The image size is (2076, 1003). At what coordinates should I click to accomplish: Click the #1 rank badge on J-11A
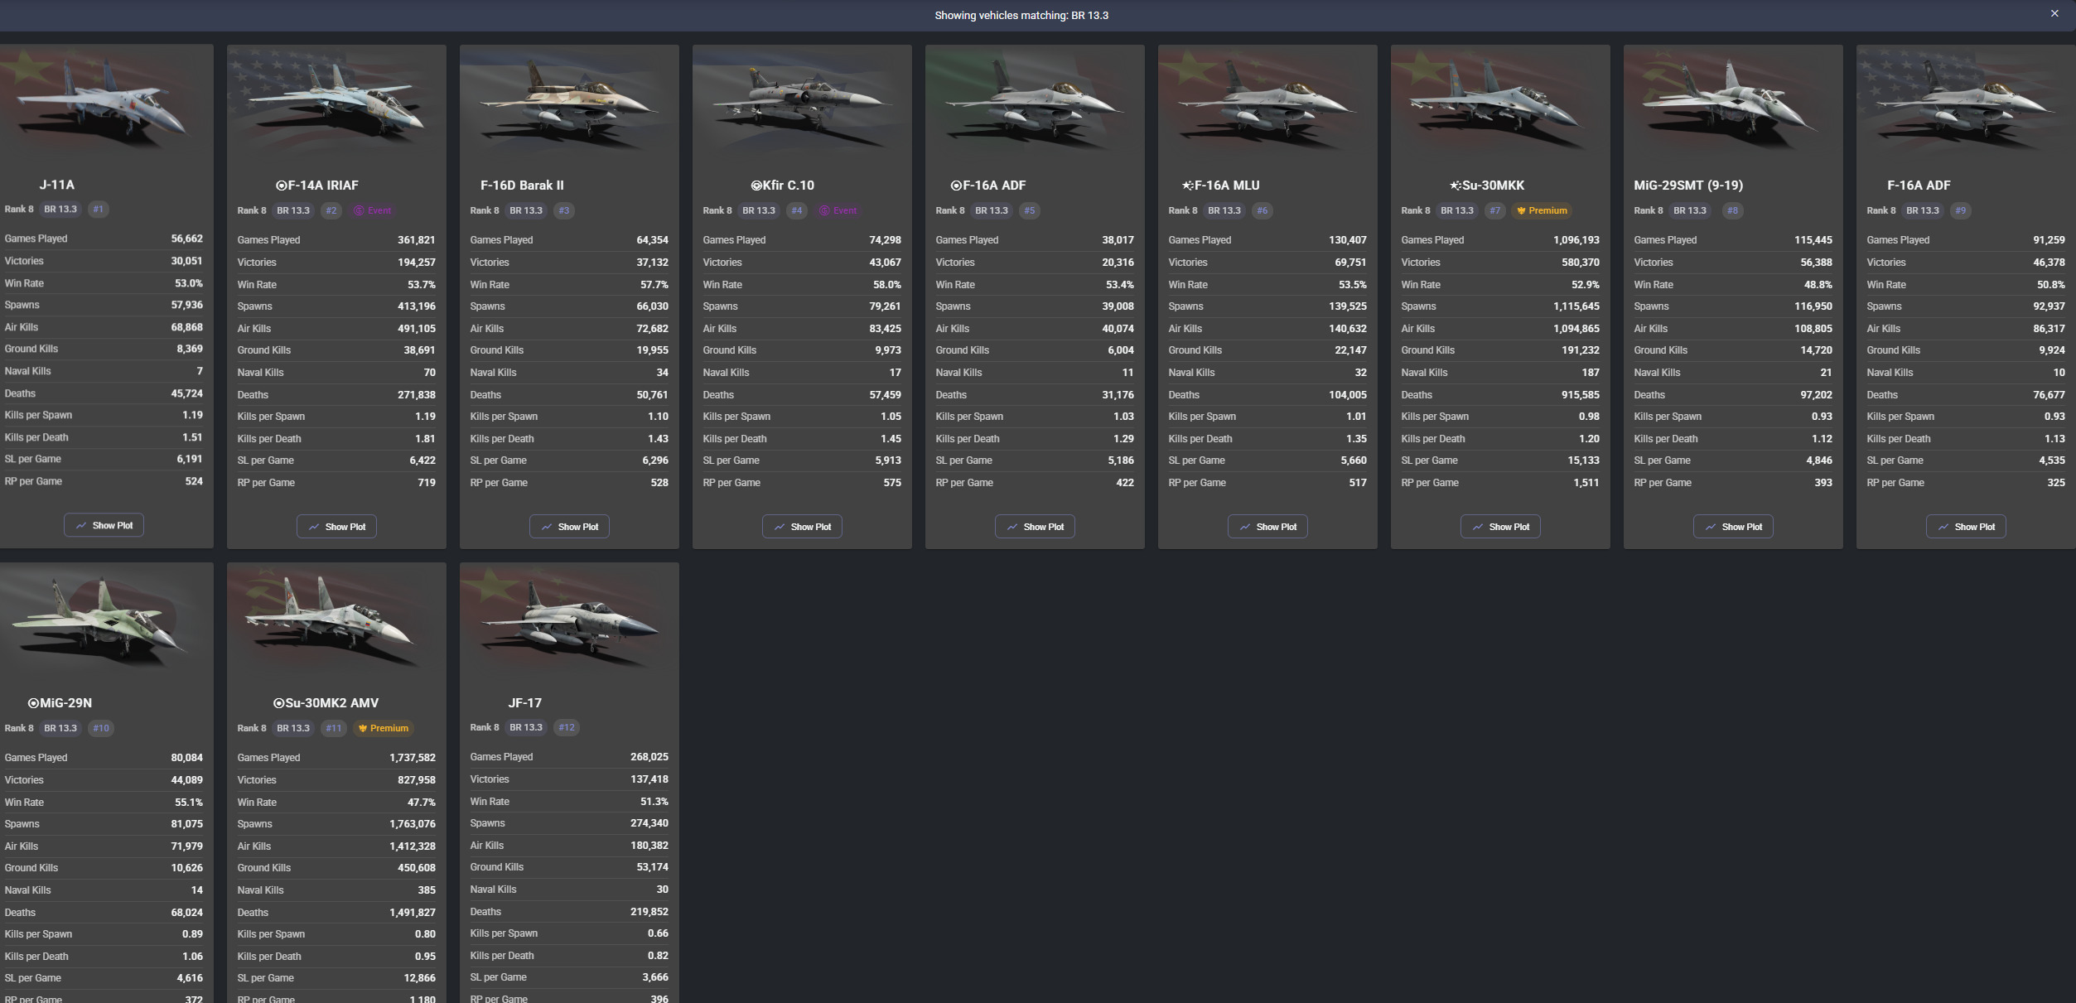point(99,209)
